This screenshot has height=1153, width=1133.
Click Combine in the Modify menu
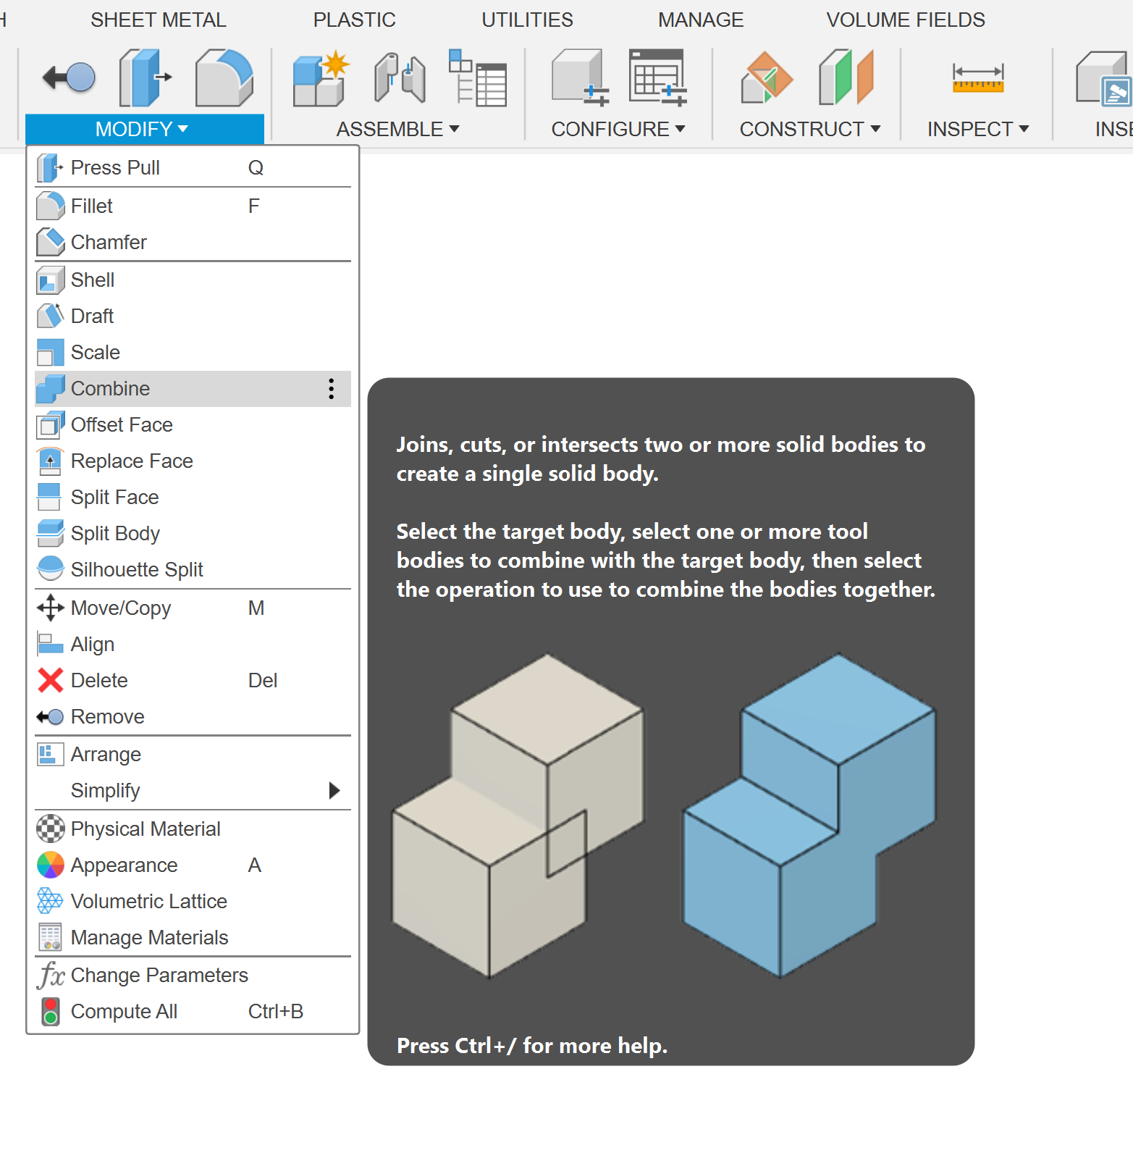[x=193, y=389]
